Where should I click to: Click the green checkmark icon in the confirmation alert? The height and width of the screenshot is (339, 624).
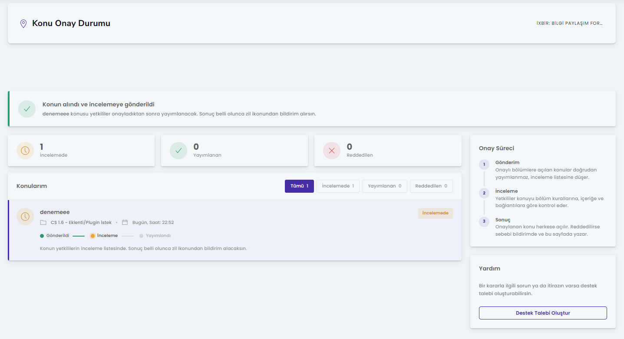click(x=27, y=109)
